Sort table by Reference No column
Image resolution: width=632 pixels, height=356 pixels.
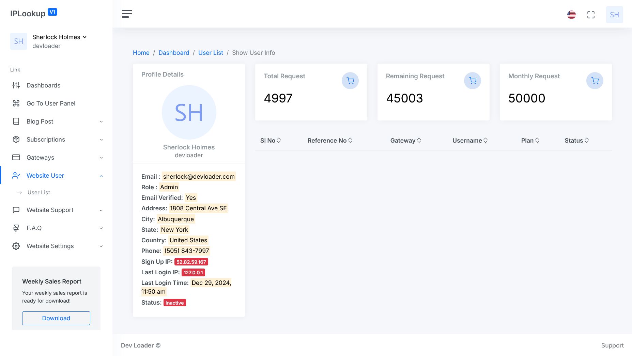point(329,141)
